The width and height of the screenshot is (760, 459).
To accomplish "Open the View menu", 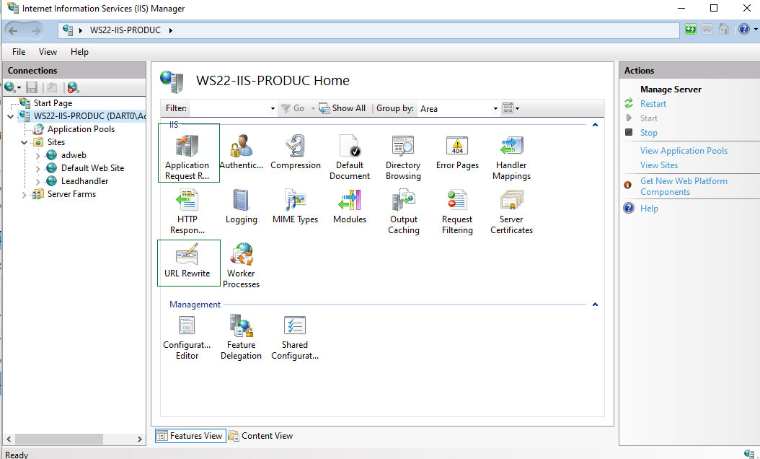I will pos(48,52).
